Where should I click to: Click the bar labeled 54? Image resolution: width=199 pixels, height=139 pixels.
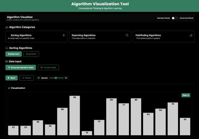148,124
